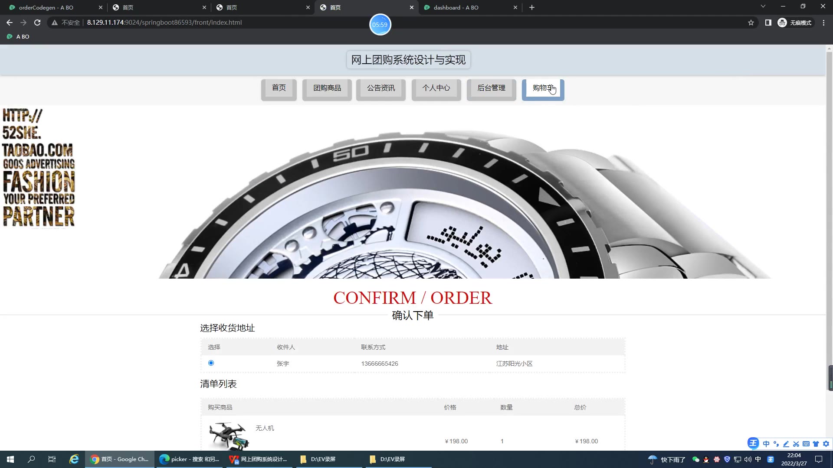Click the product name 无人机

265,428
